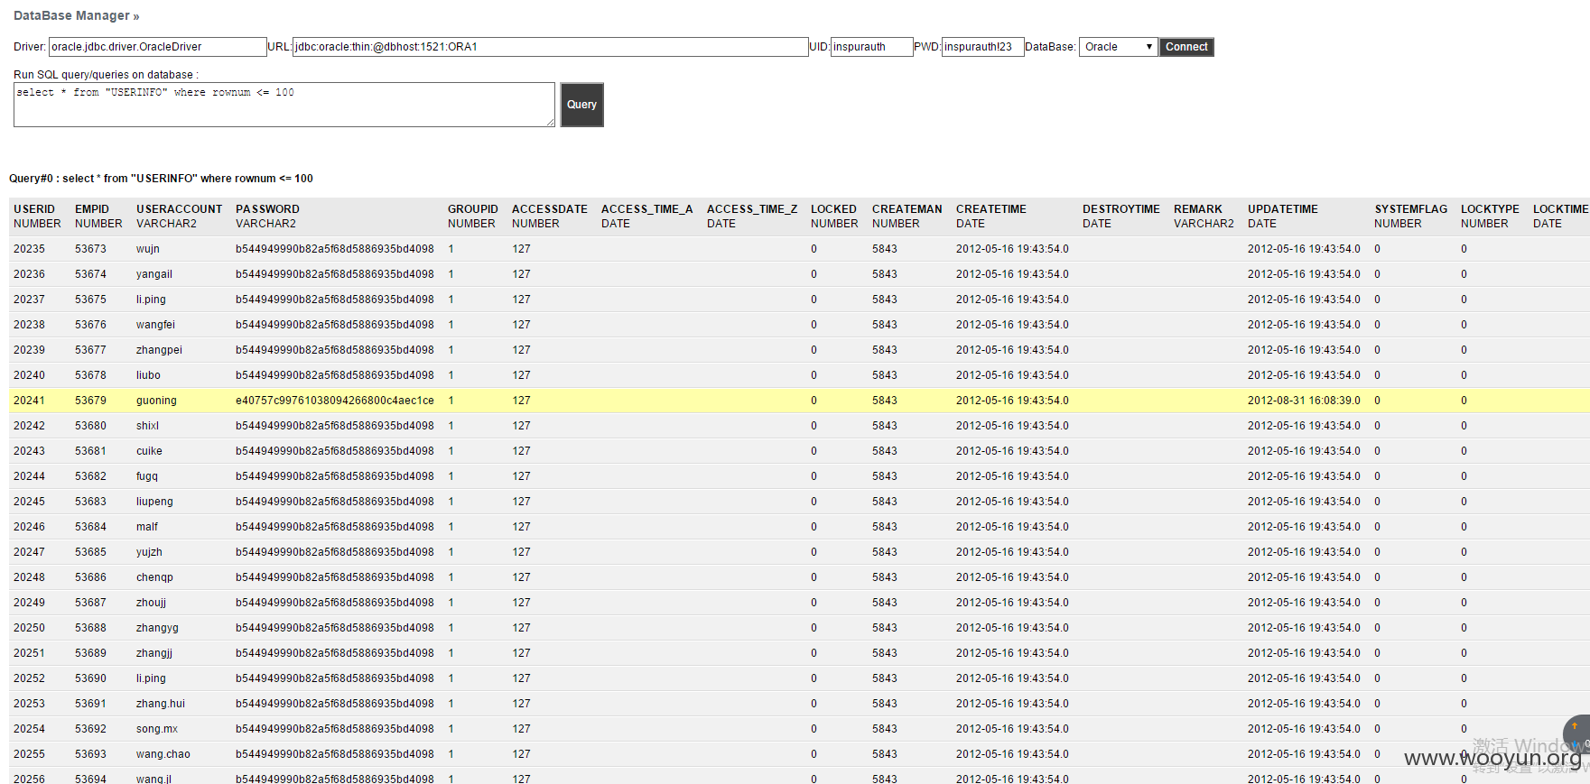Select the UPDATETIME column header

[1283, 209]
